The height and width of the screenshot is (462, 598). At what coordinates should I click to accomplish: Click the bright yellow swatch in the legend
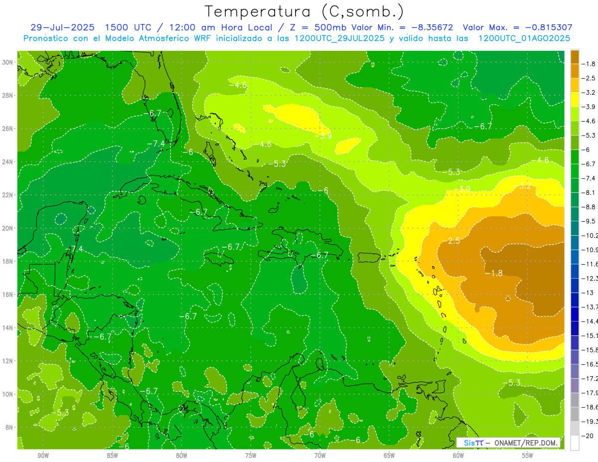point(575,100)
